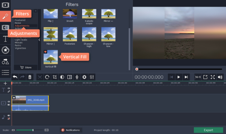
Task: Switch preview to full screen
Action: (213, 77)
